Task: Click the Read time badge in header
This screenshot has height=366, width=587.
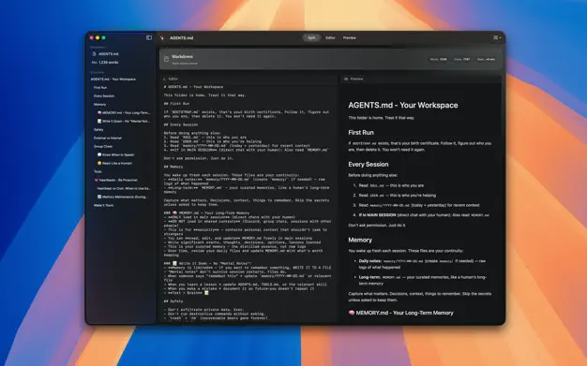Action: pos(486,59)
